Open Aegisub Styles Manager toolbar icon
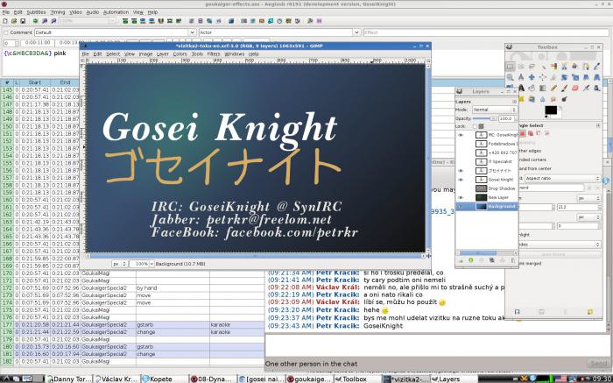This screenshot has height=383, width=613. 191,21
